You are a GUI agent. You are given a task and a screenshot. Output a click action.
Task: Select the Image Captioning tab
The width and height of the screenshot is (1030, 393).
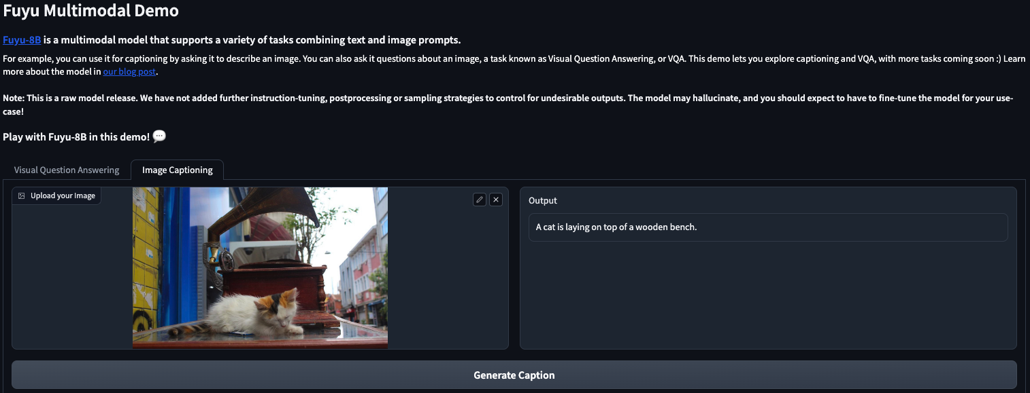click(x=177, y=170)
